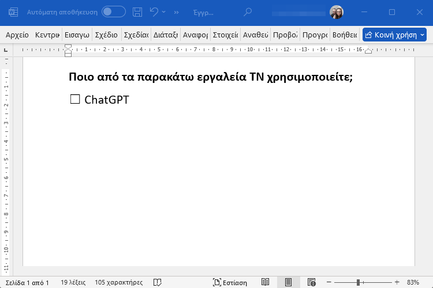Open the account profile picture

tap(337, 12)
